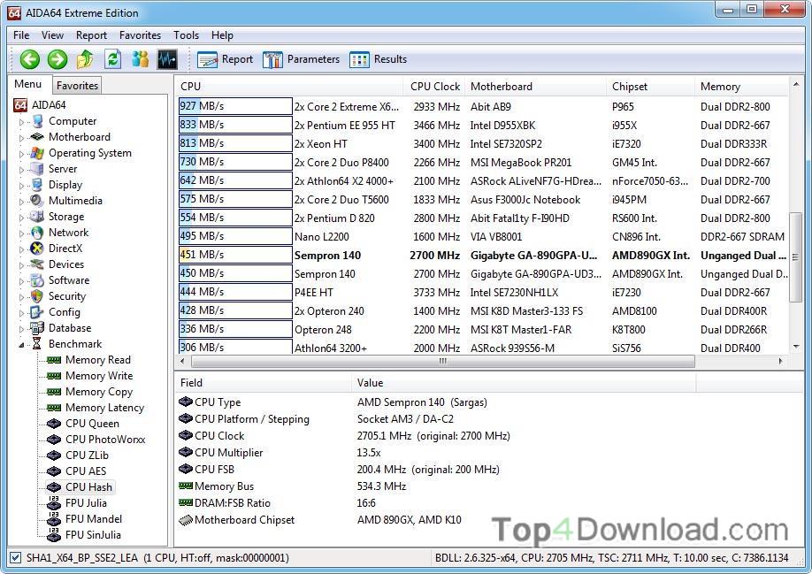Click the green Back arrow icon
Image resolution: width=812 pixels, height=574 pixels.
tap(29, 59)
